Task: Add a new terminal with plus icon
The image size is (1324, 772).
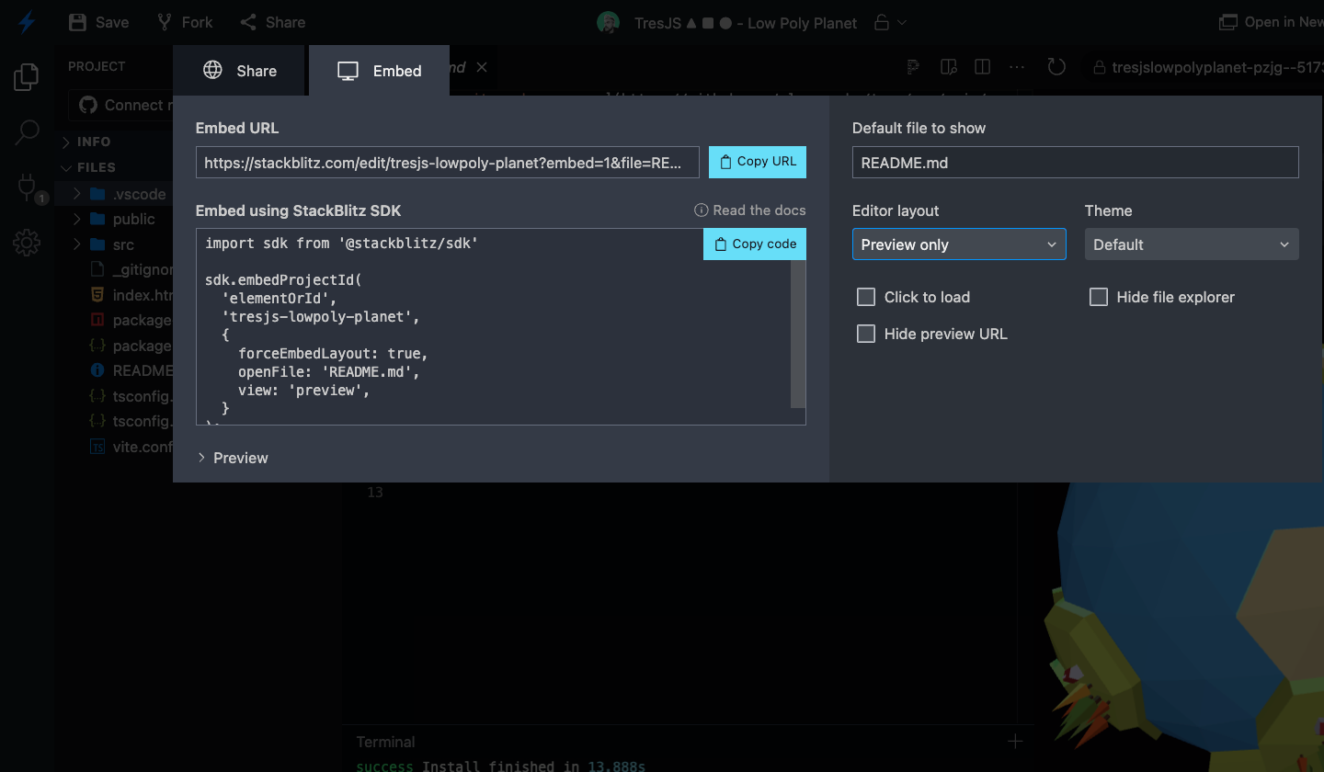Action: [1015, 741]
